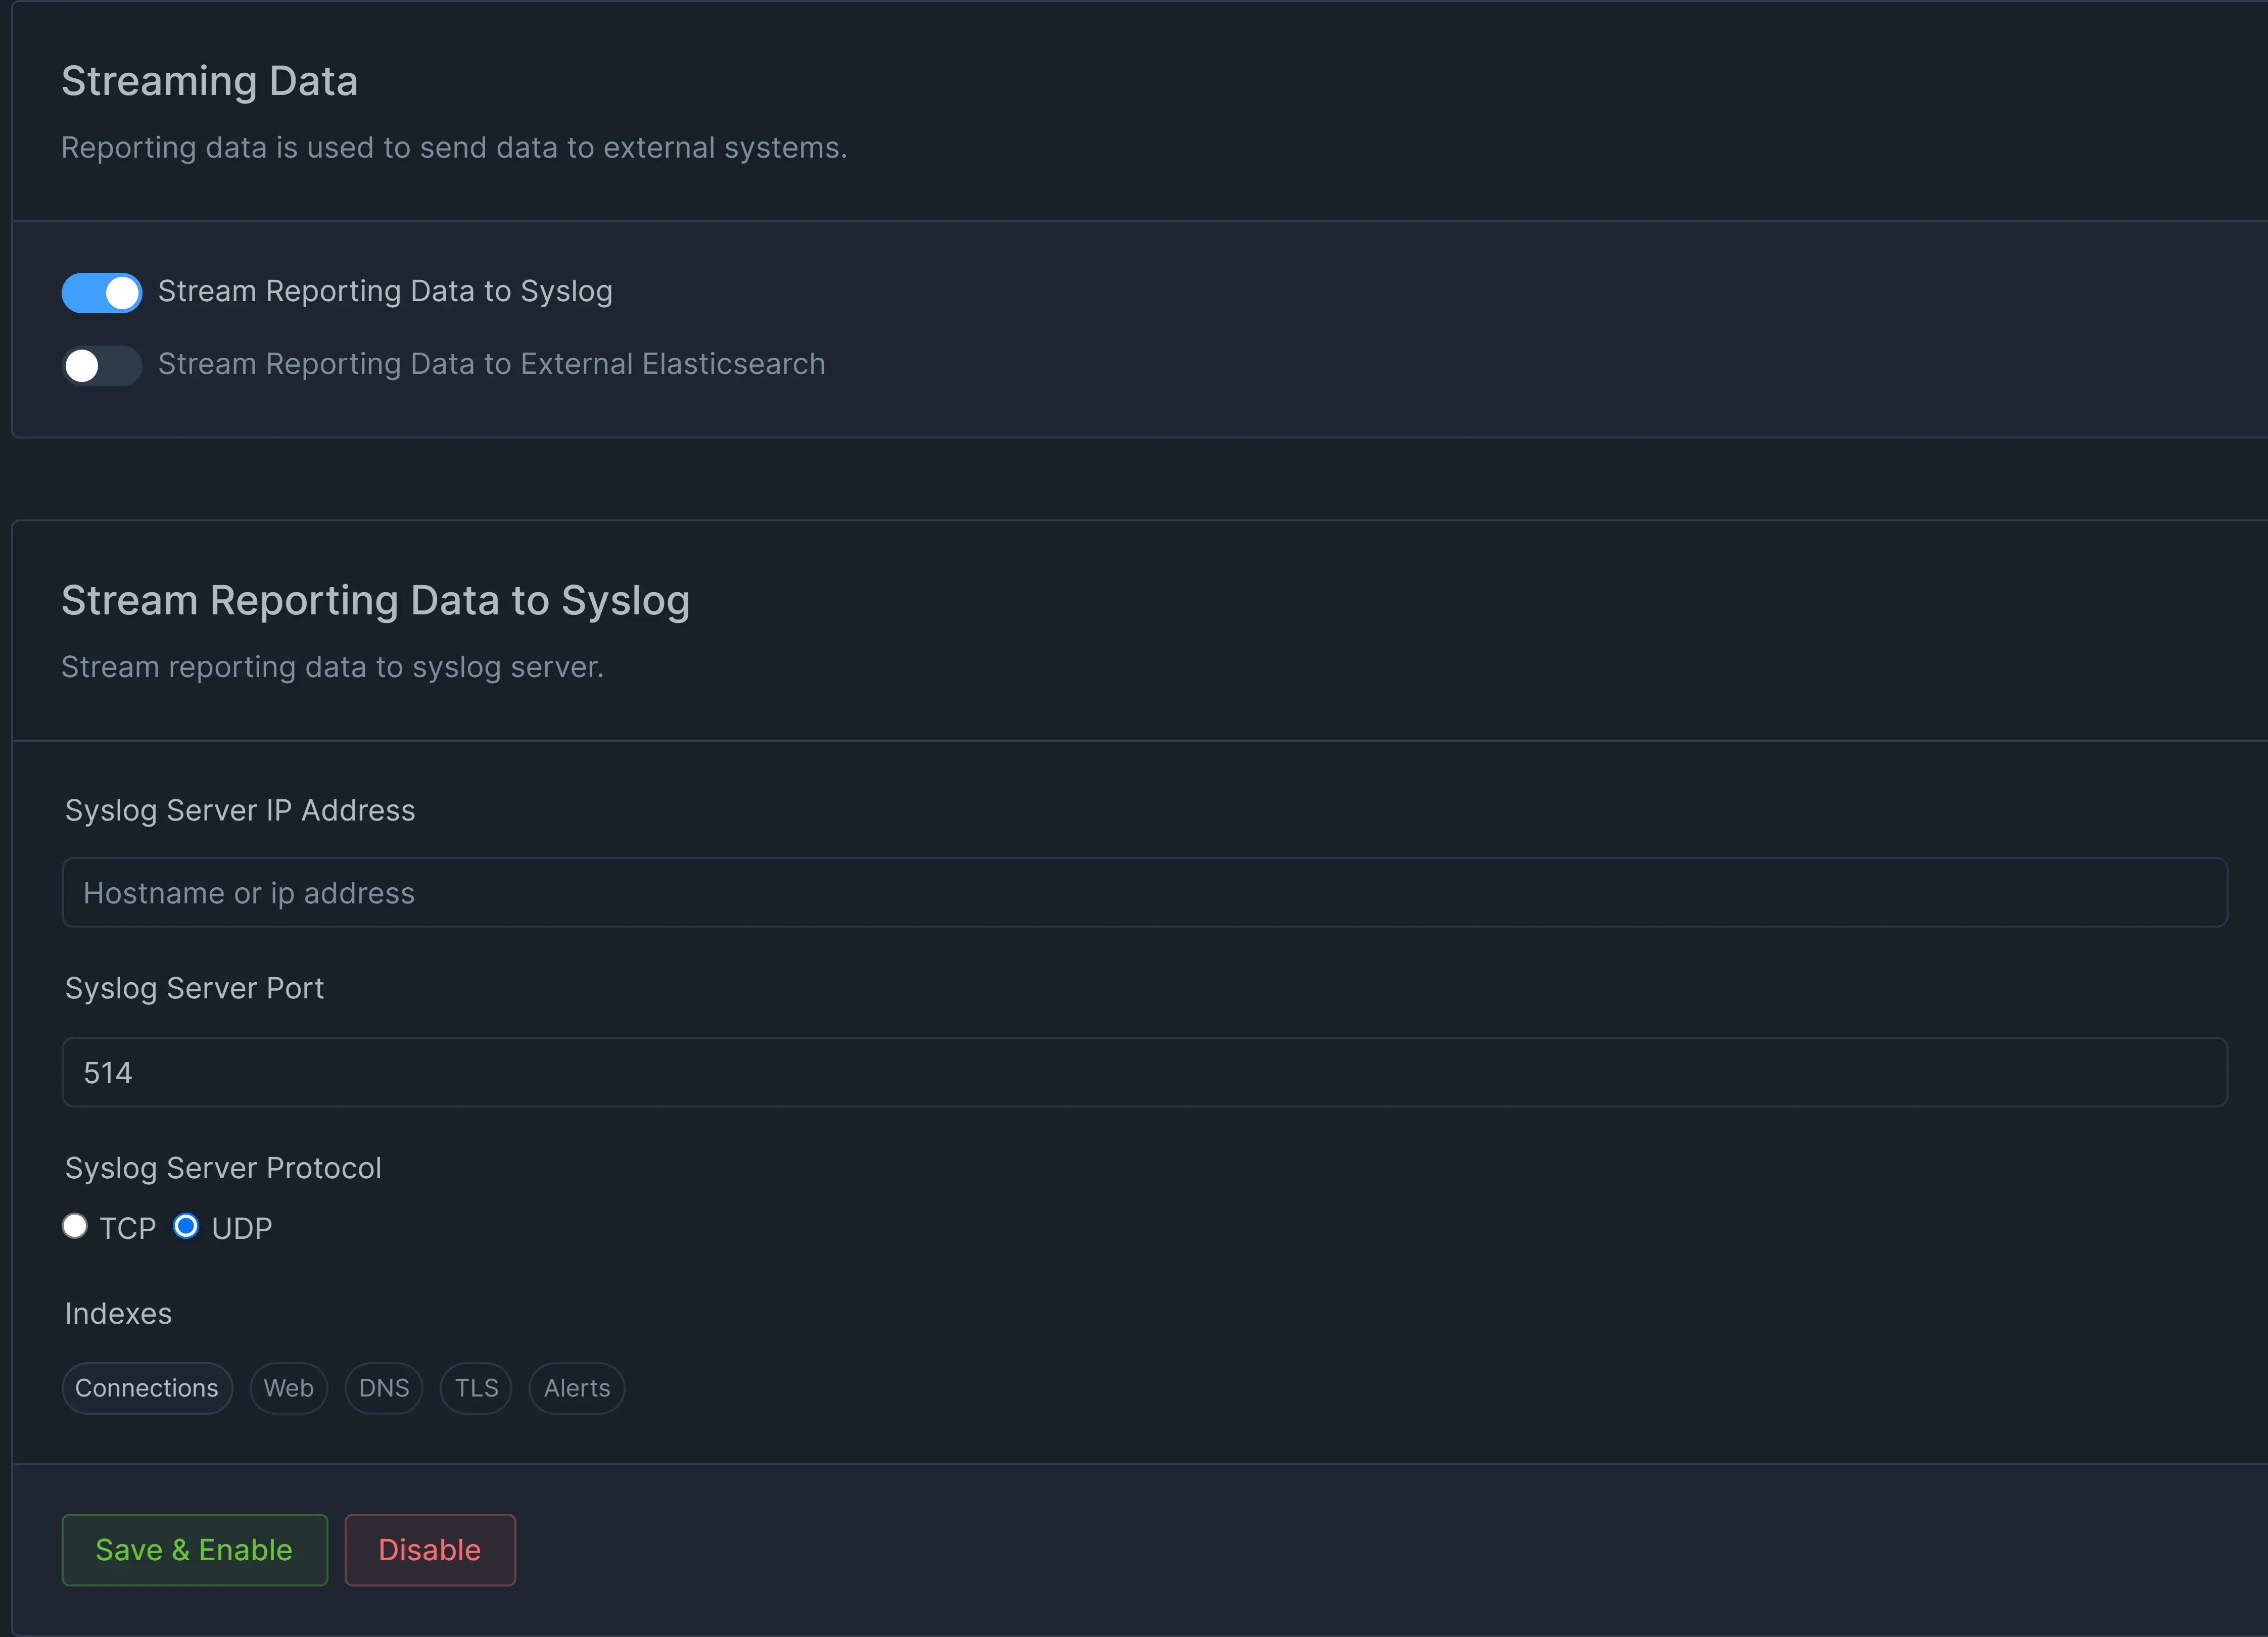Select the Alerts index chip

577,1388
